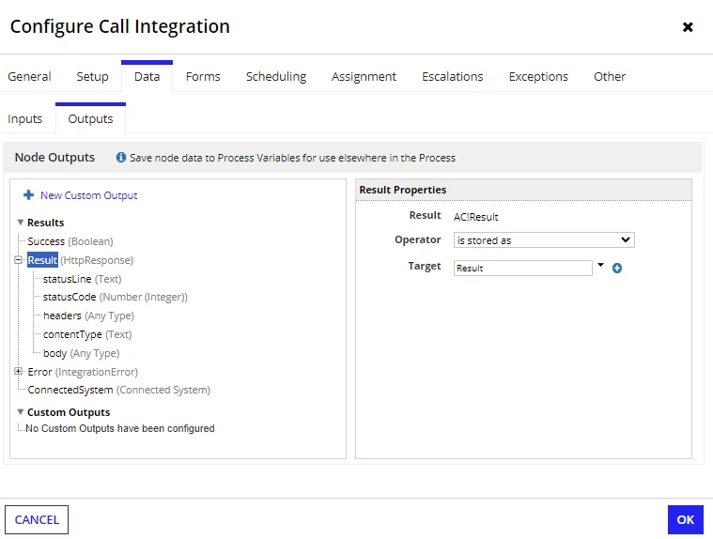Screen dimensions: 713x539
Task: Click the blue plus icon beside Target
Action: pyautogui.click(x=616, y=269)
